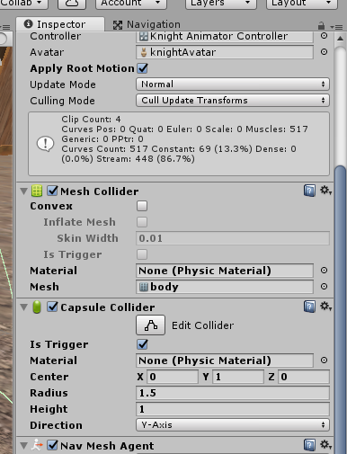Open Capsule Collider gear settings menu

tap(325, 307)
